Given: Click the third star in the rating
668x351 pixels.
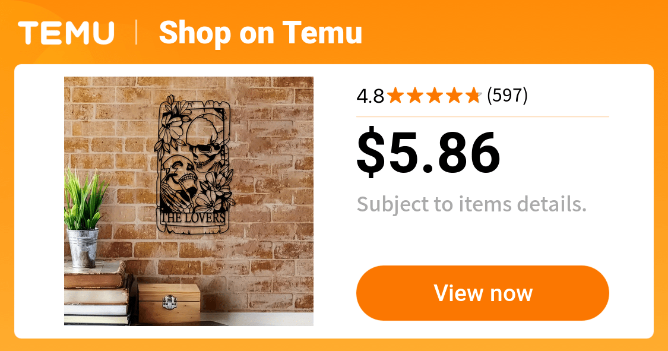Looking at the screenshot, I should click(435, 96).
